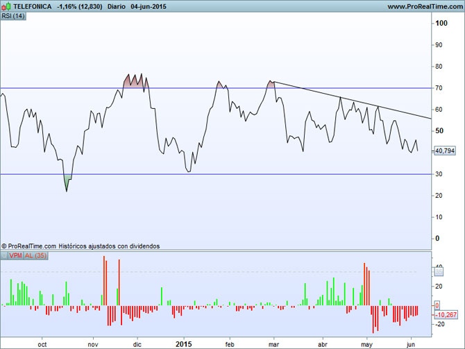Click the VPM indicator label
The height and width of the screenshot is (349, 465).
(15, 255)
